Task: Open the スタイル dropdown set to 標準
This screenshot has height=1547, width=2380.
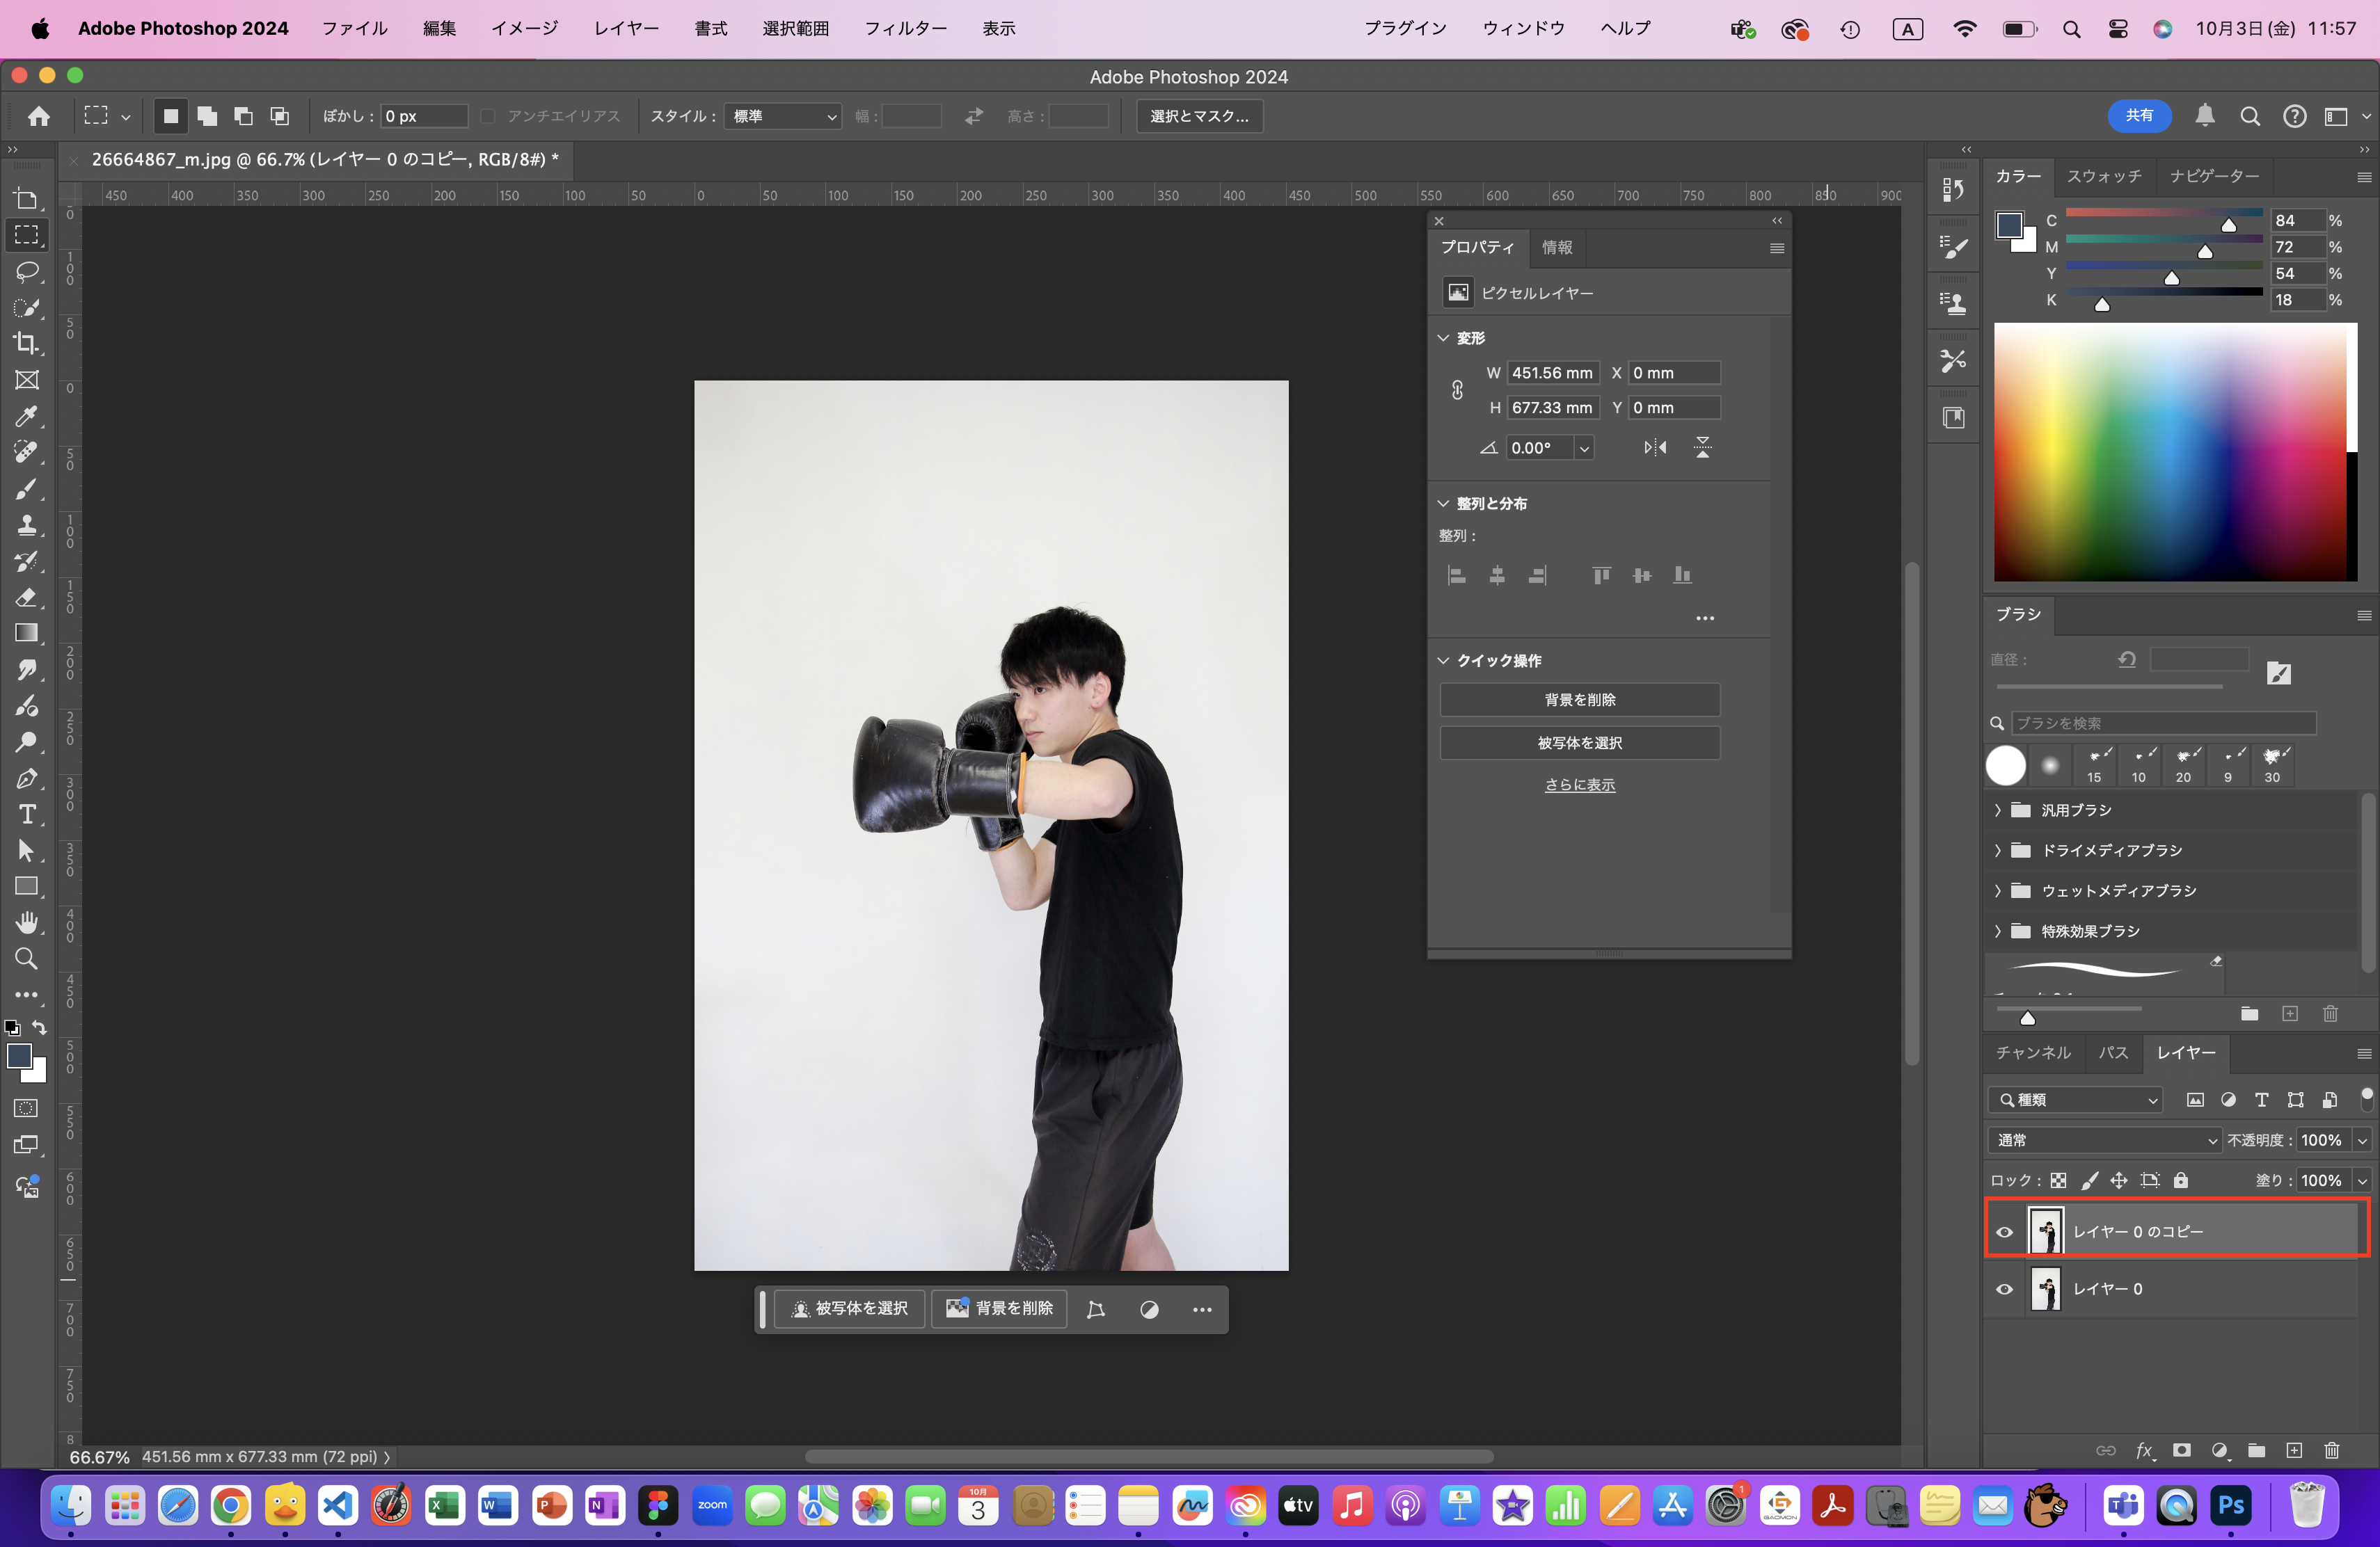Action: click(x=783, y=116)
